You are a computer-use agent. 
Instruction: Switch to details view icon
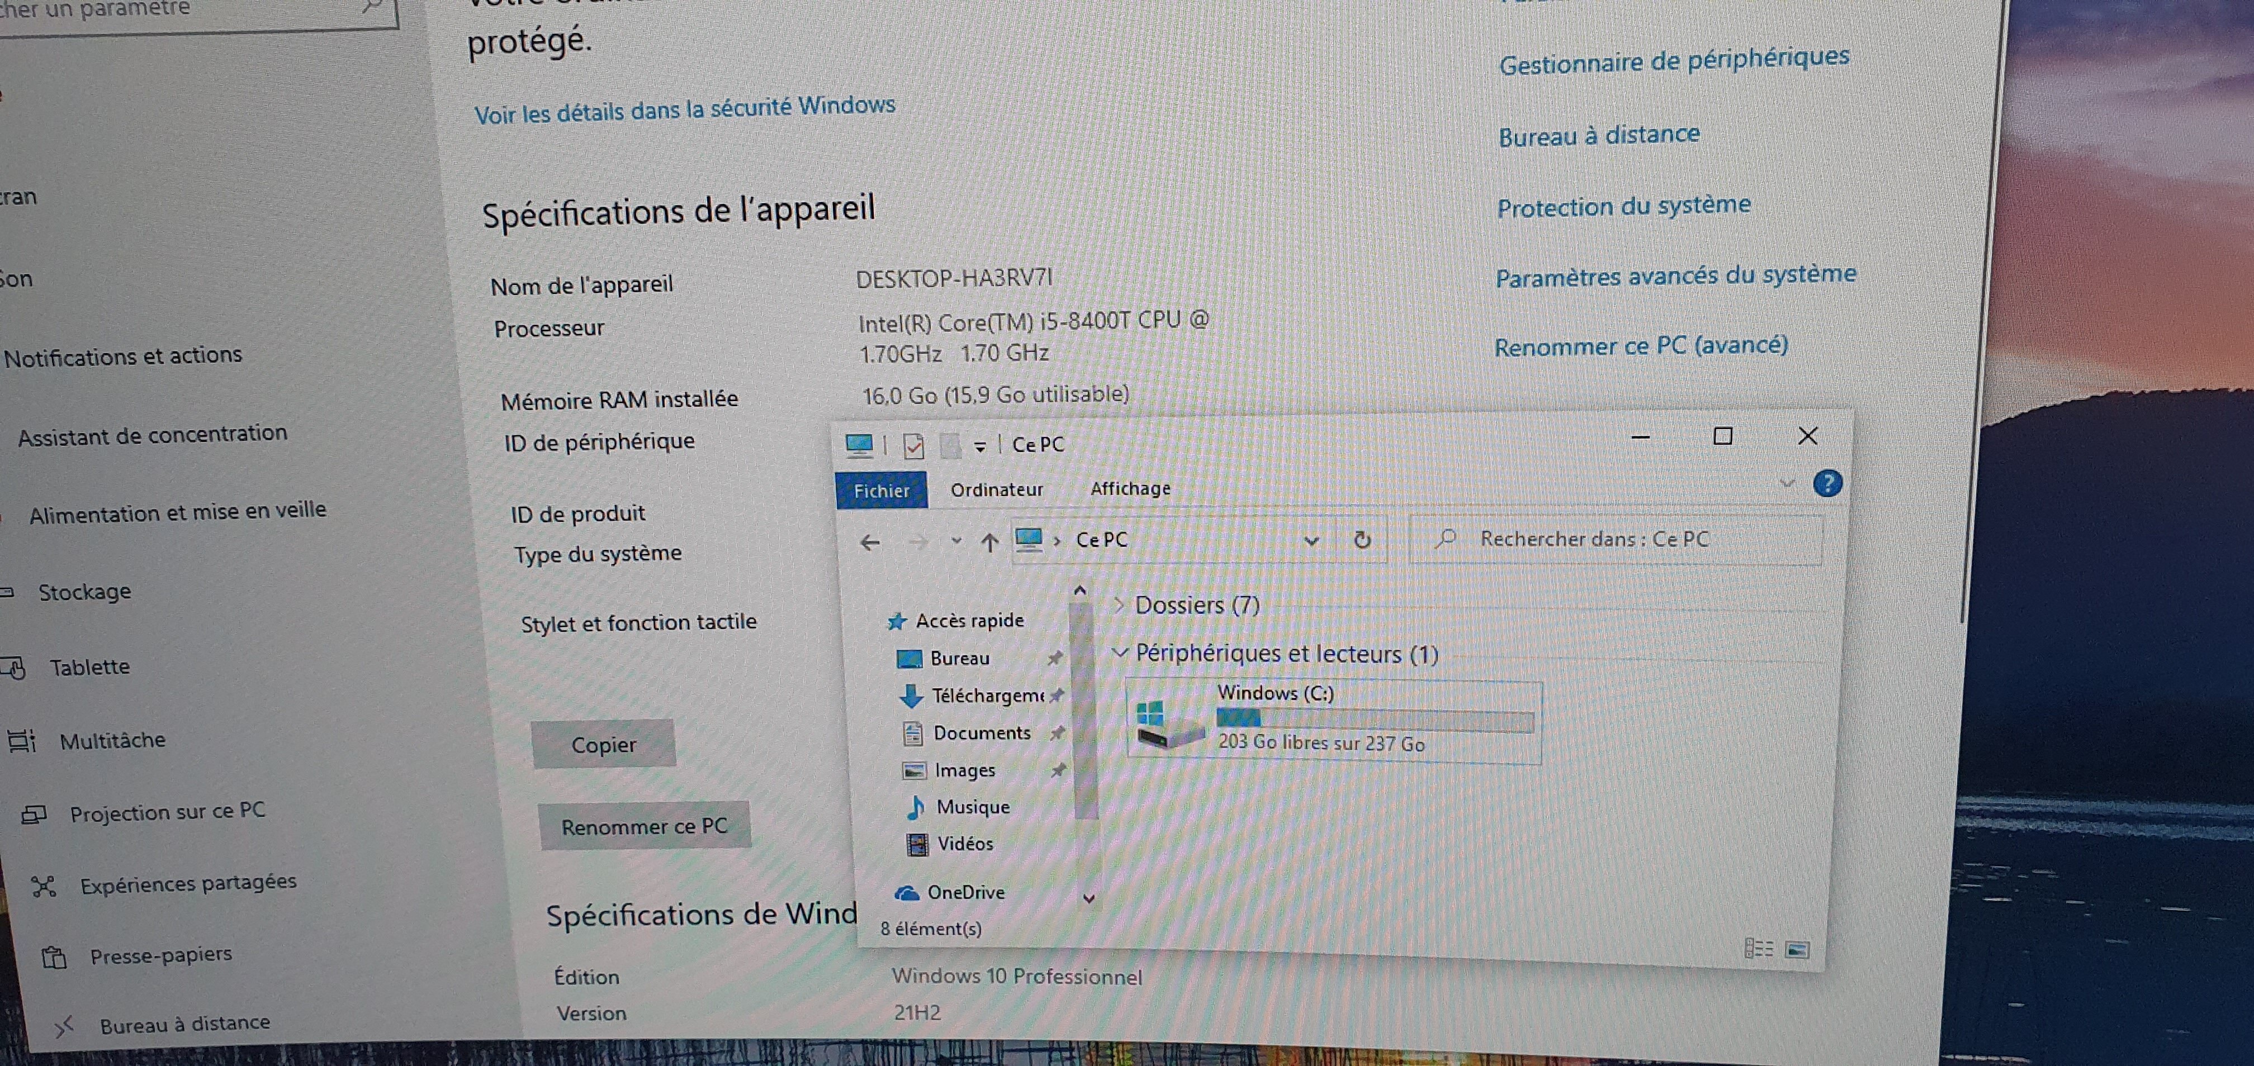coord(1758,948)
